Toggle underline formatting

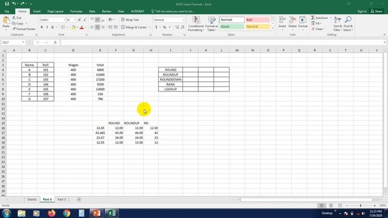point(53,27)
